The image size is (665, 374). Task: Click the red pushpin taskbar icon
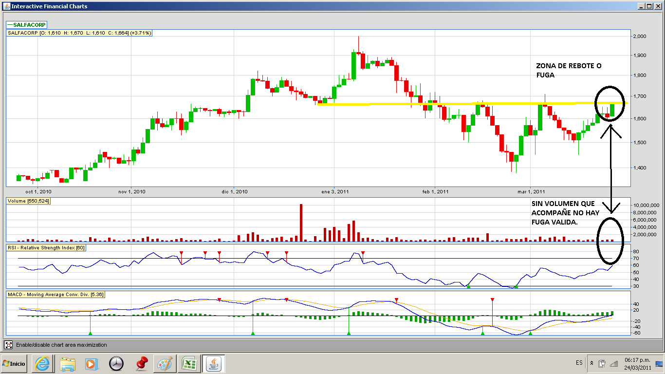(141, 363)
